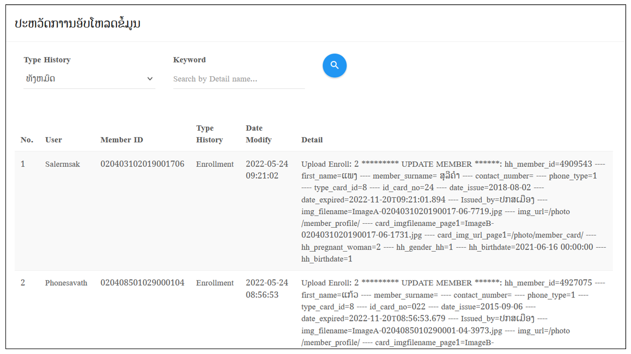This screenshot has height=354, width=631.
Task: Click the Type History filter label
Action: (x=47, y=60)
